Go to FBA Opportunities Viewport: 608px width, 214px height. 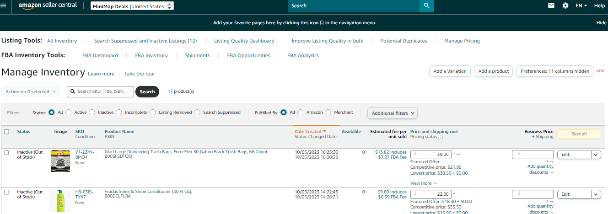pyautogui.click(x=249, y=55)
